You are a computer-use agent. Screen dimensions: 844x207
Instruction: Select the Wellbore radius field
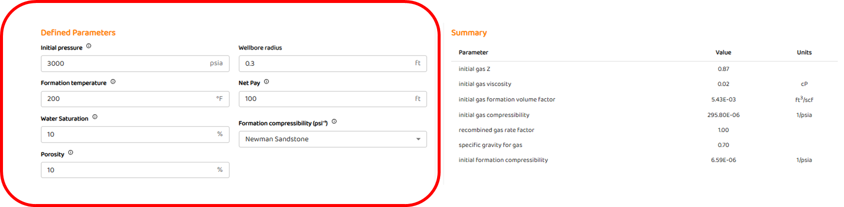pos(325,63)
